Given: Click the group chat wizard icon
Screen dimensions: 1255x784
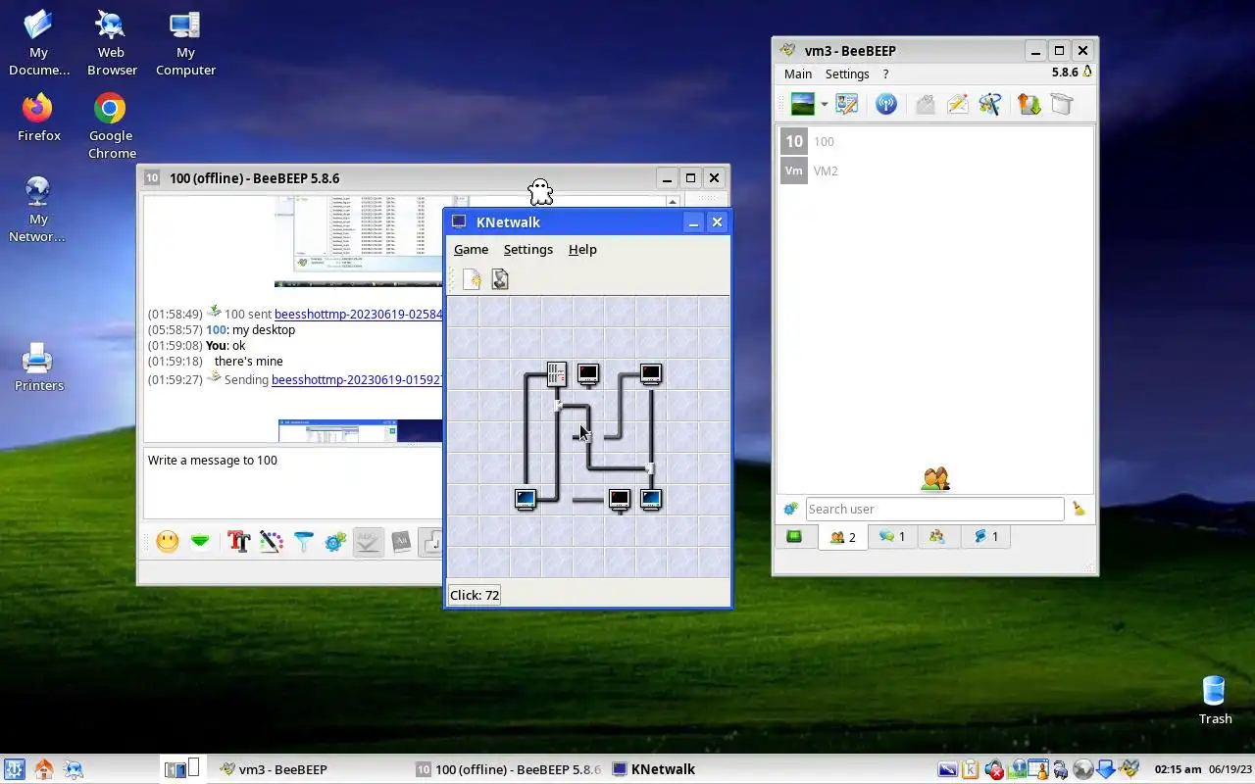Looking at the screenshot, I should pos(990,104).
